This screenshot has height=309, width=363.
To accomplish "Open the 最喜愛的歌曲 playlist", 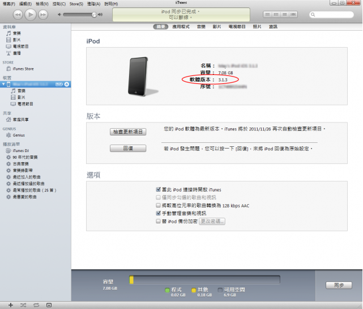I will click(x=24, y=197).
